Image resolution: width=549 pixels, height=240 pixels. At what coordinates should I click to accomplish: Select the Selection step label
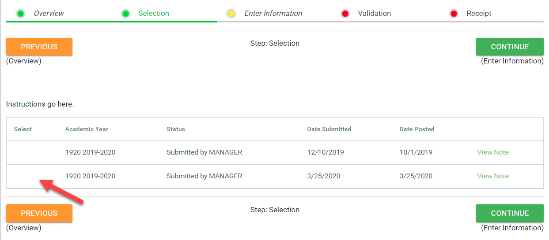click(154, 14)
